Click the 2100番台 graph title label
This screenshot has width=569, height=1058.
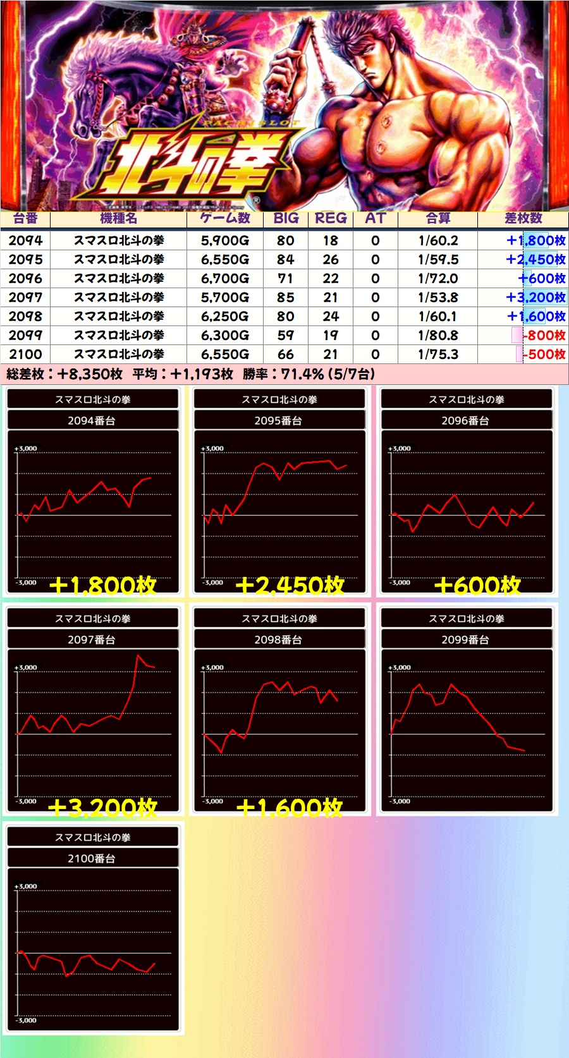(92, 858)
